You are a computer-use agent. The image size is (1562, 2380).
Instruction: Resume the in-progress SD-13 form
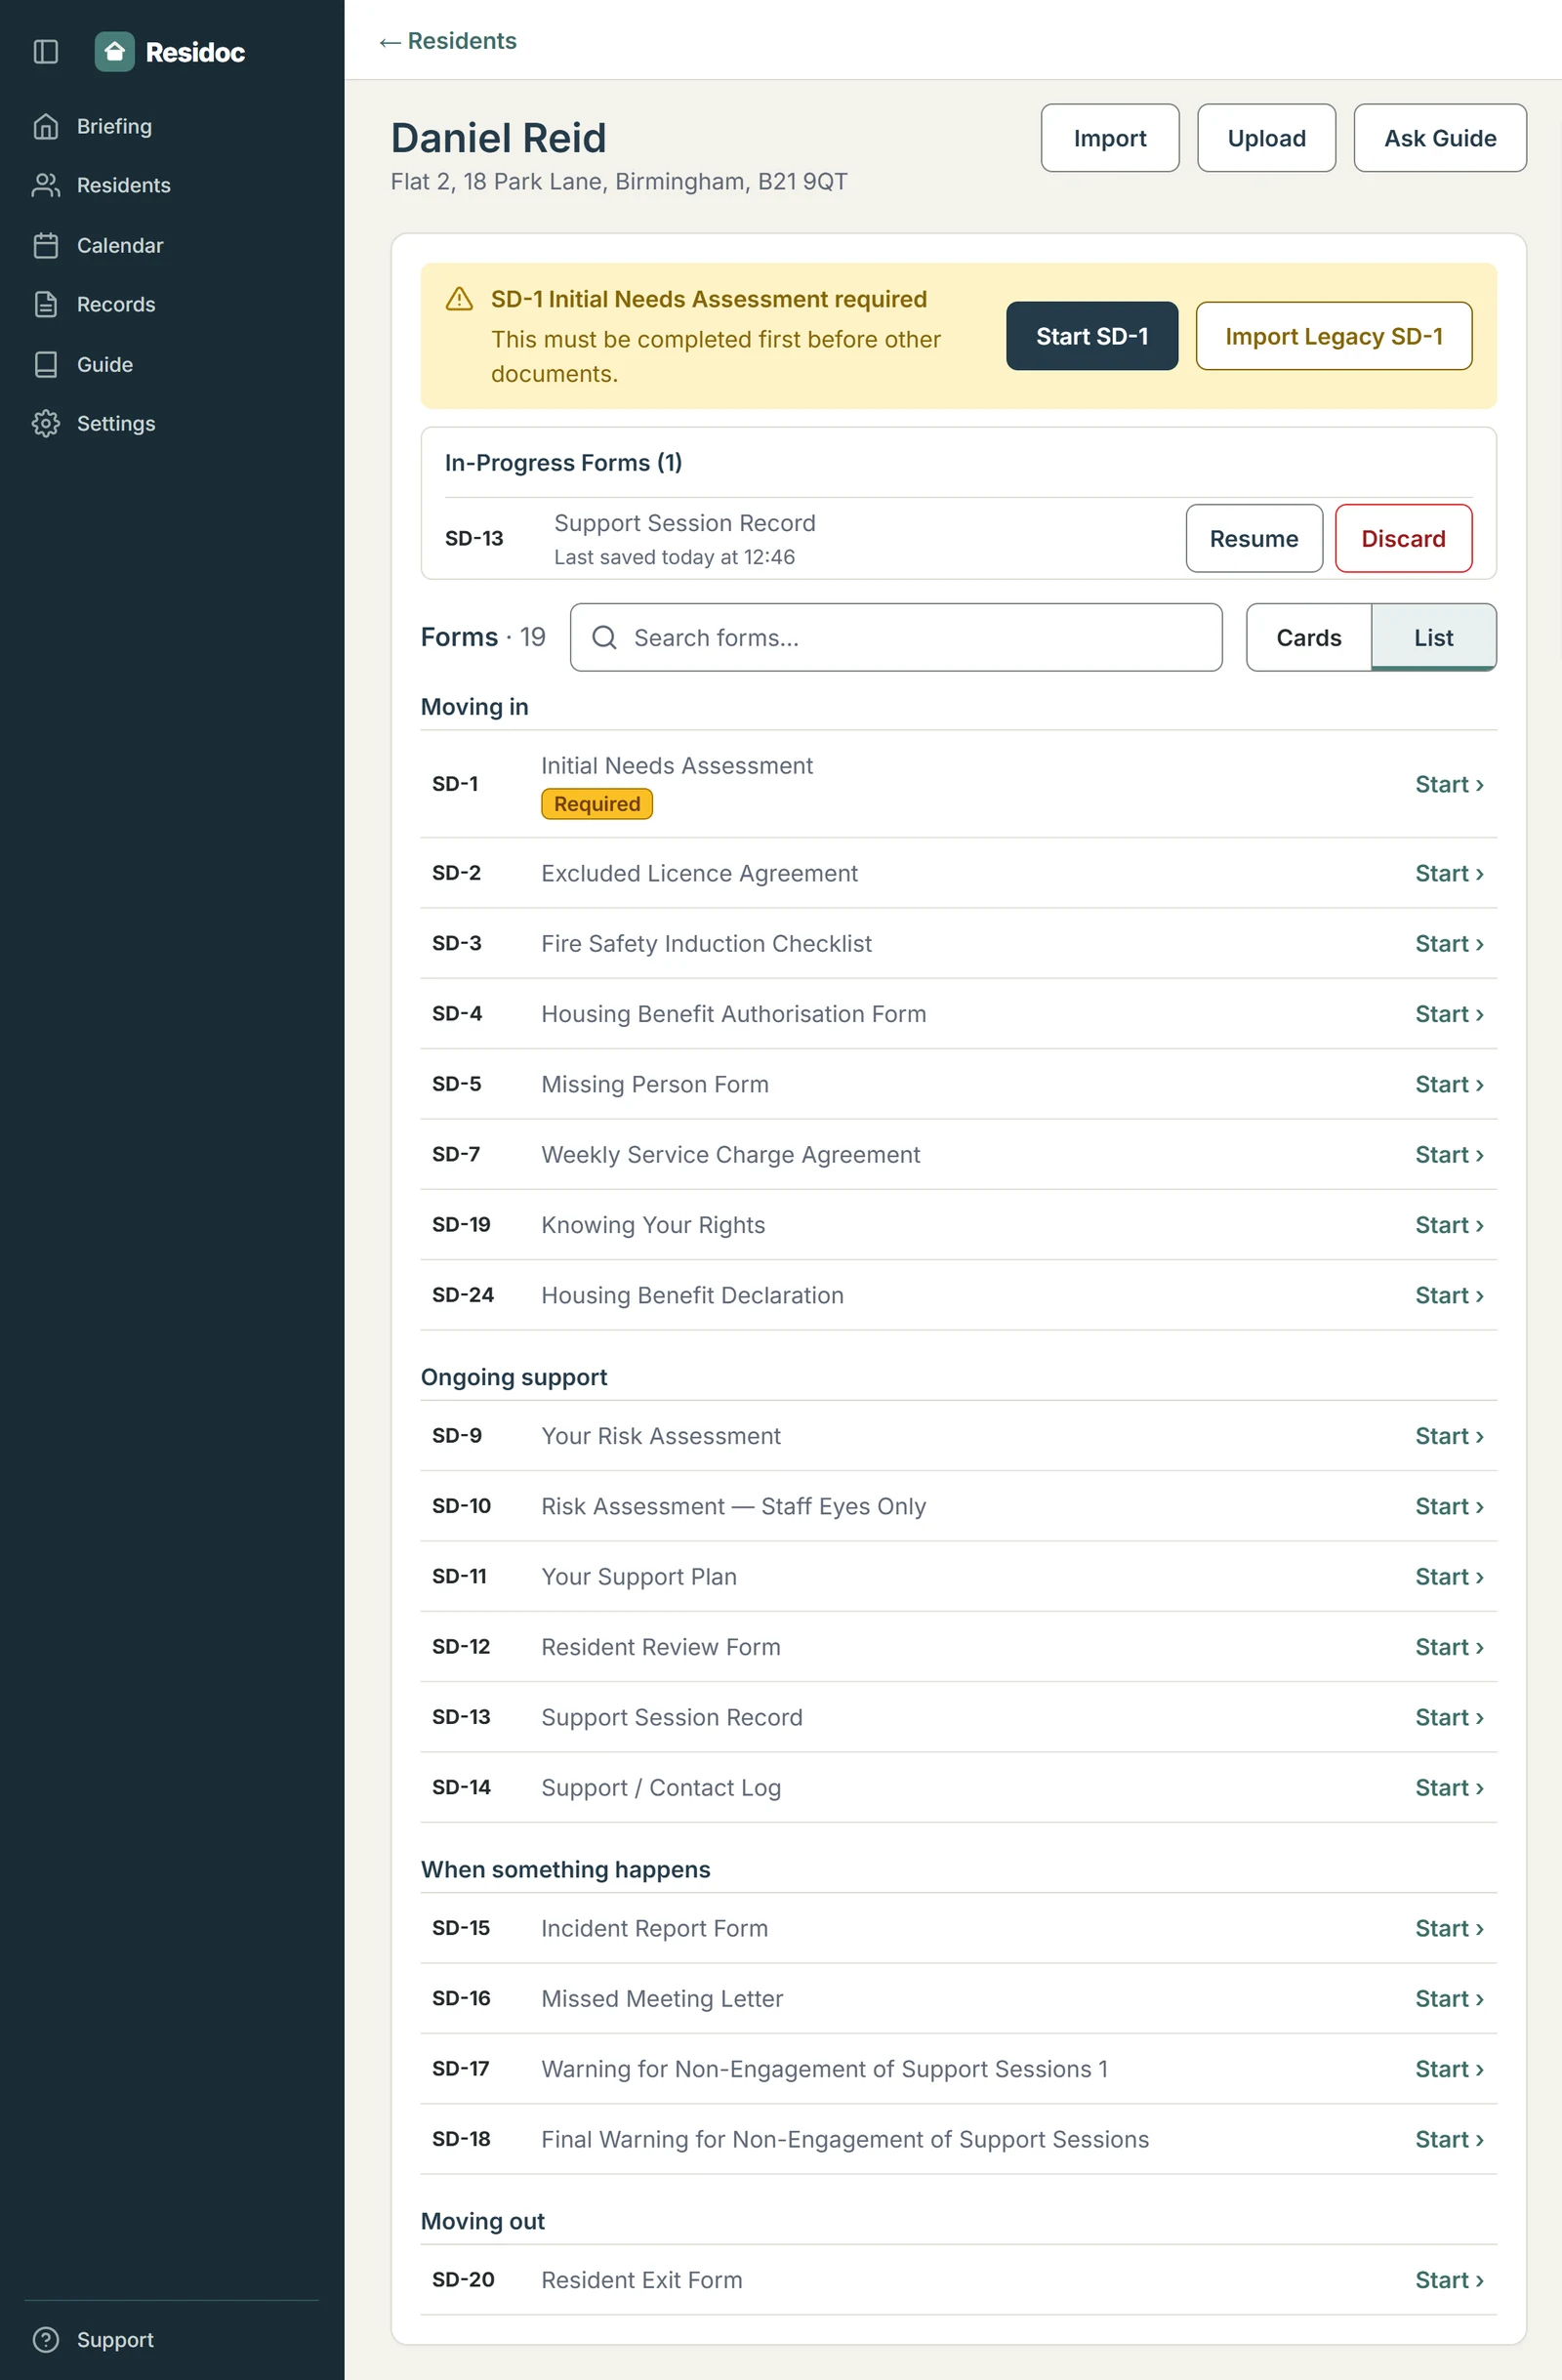click(x=1254, y=538)
